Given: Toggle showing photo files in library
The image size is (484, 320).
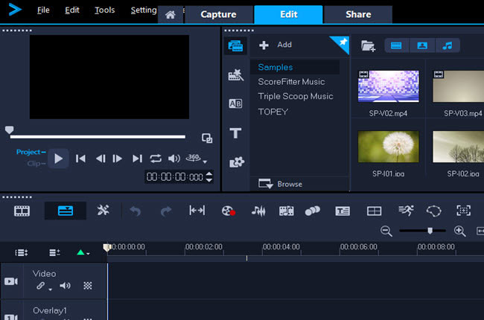Looking at the screenshot, I should coord(422,45).
